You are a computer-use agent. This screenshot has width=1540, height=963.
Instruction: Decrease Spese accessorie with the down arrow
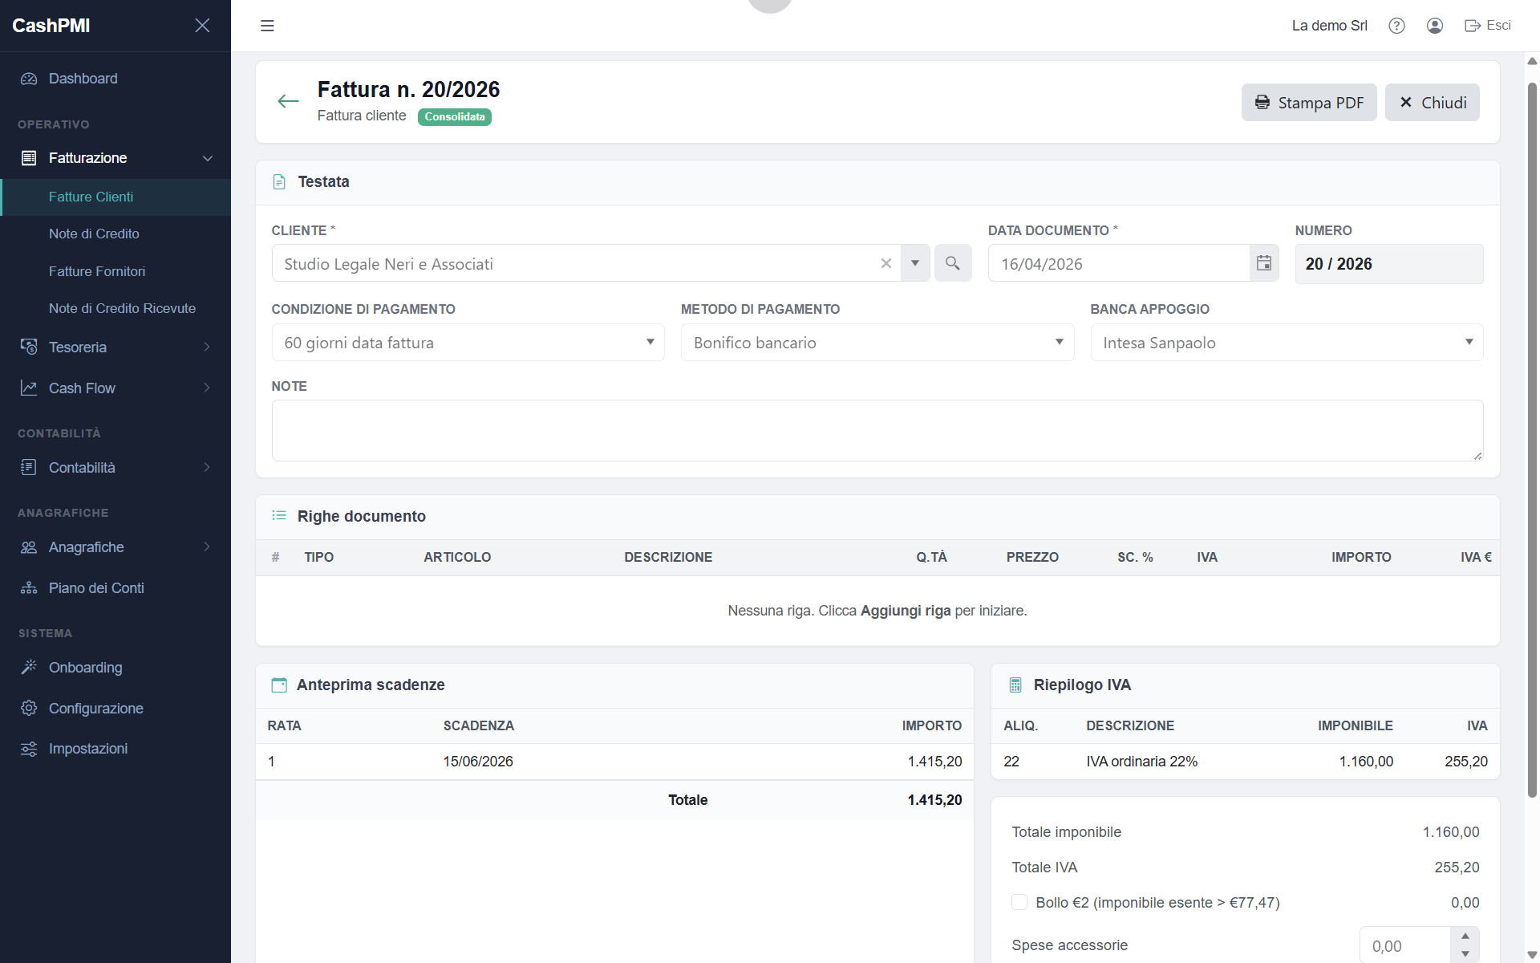1465,954
